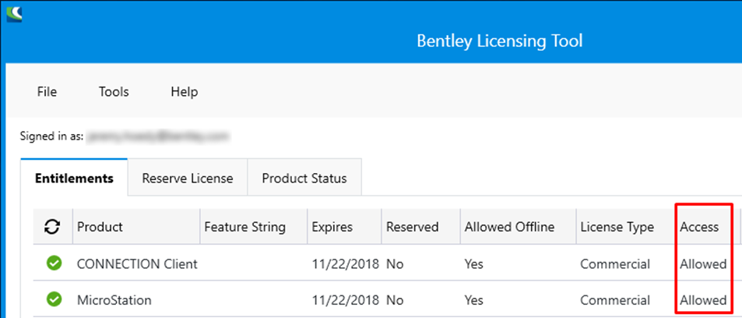Select the MicroStation product row

[x=114, y=299]
